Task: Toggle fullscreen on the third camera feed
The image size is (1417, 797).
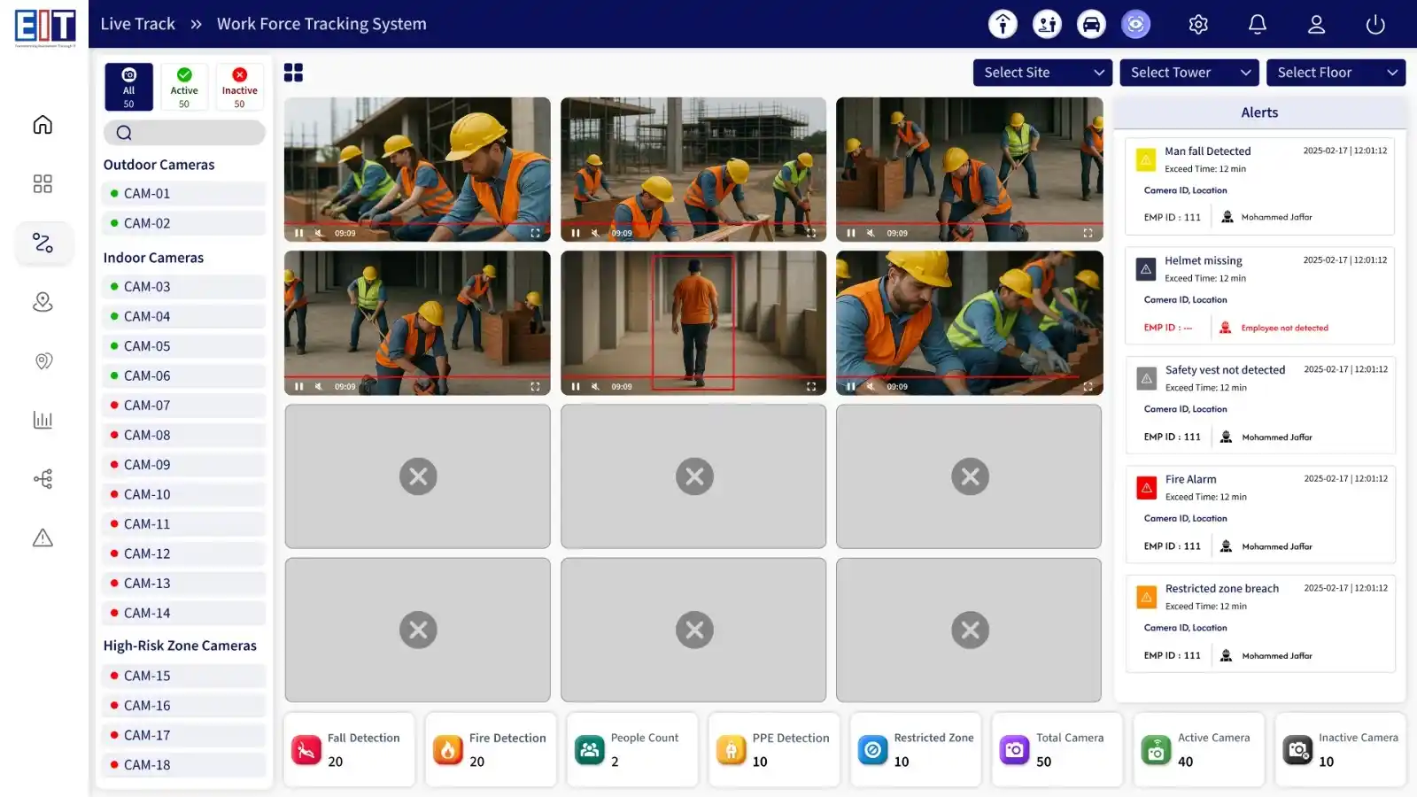Action: [x=1088, y=233]
